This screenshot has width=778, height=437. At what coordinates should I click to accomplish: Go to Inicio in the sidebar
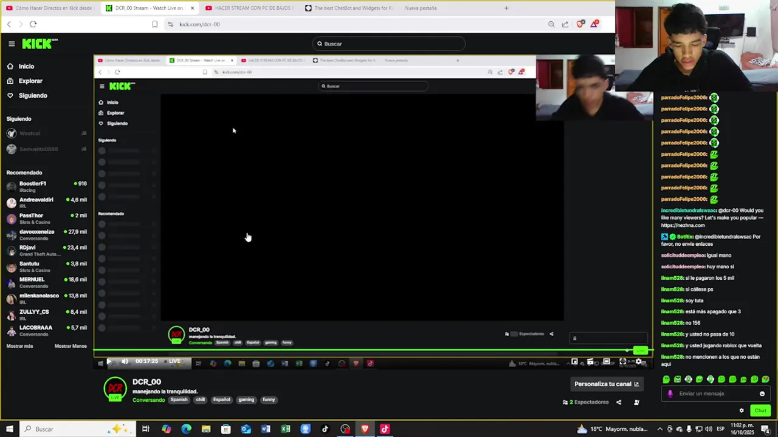[21, 66]
